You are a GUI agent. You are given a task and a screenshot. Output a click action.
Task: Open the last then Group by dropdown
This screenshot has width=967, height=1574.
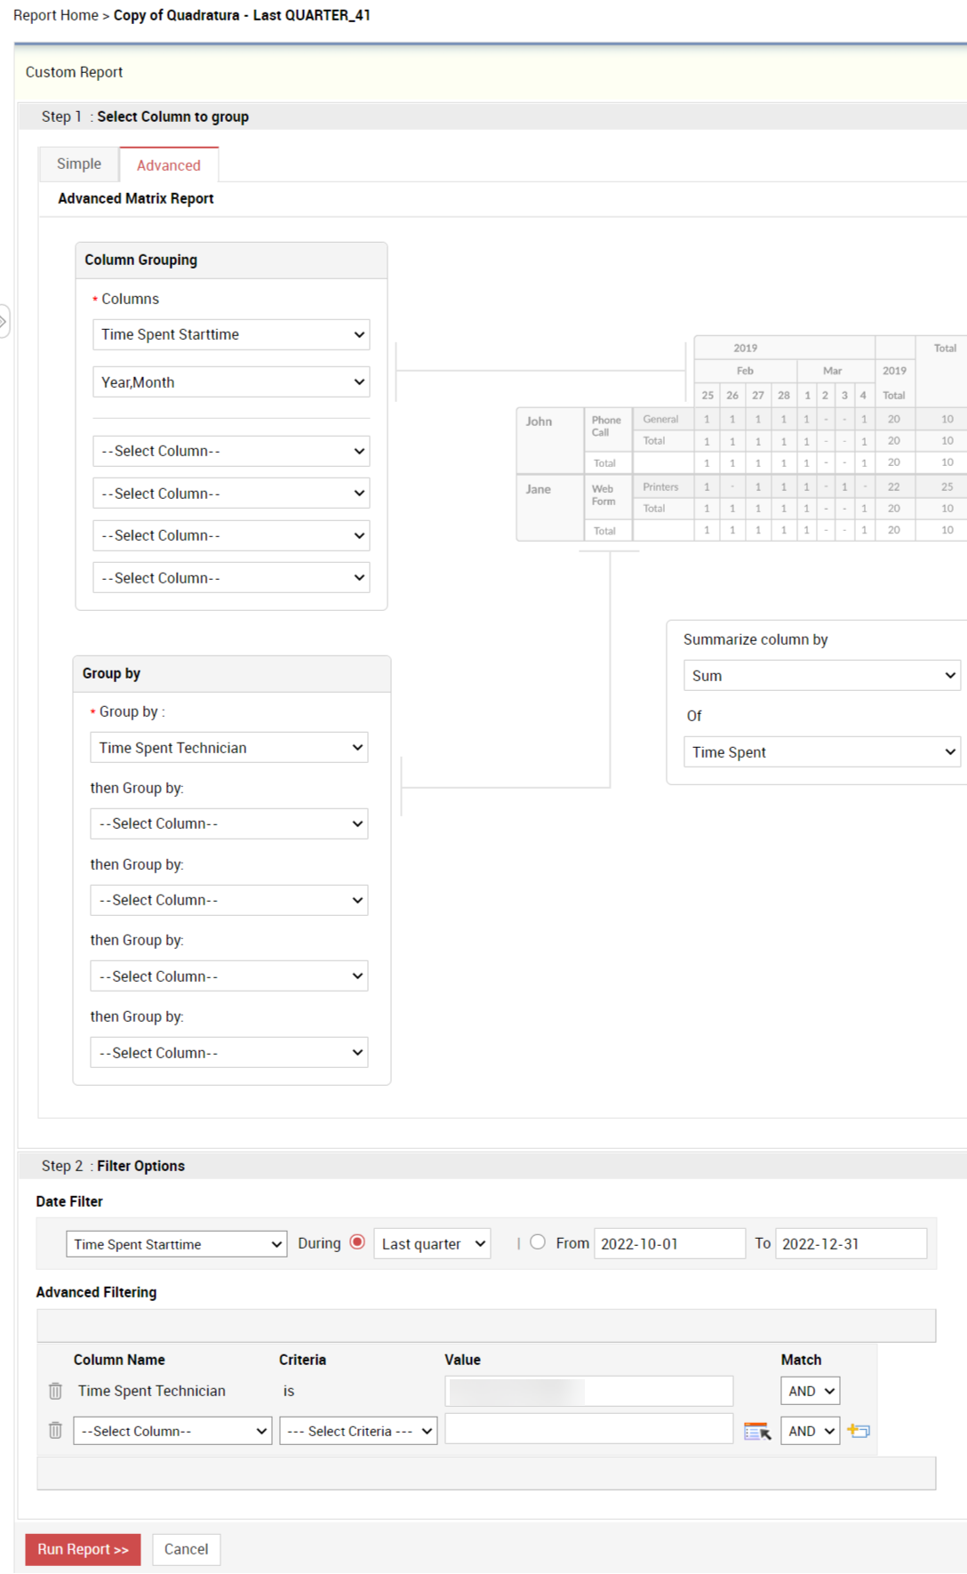(229, 1053)
